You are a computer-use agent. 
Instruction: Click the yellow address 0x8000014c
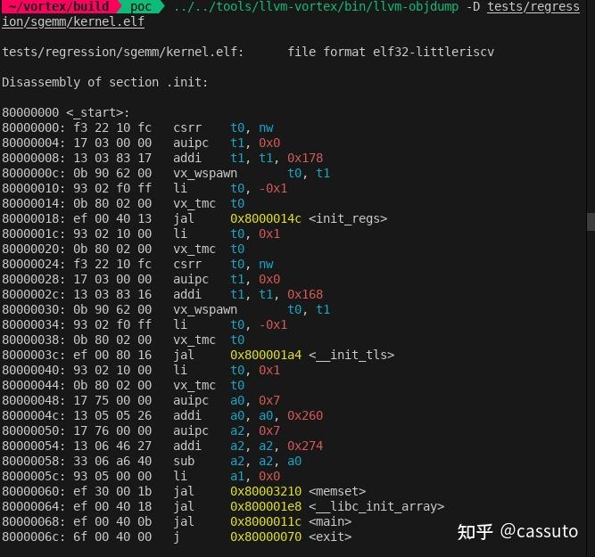(265, 218)
